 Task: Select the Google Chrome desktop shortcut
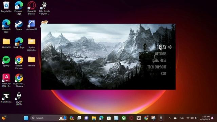[19, 62]
